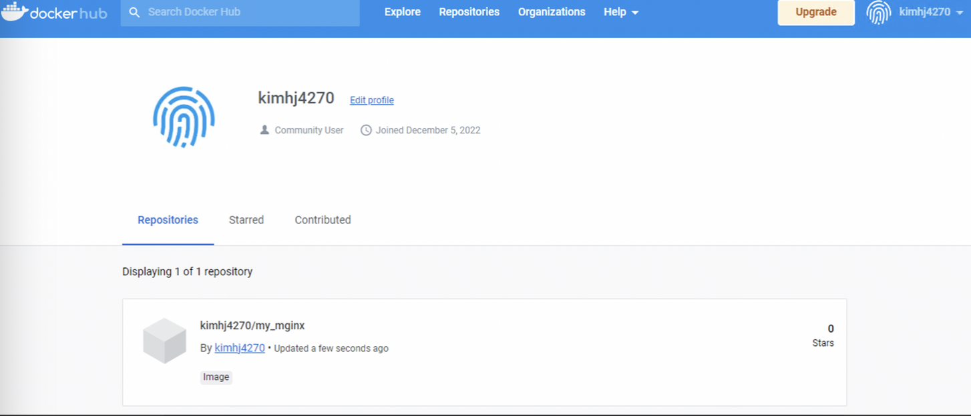Click the 0 Stars count
Image resolution: width=971 pixels, height=416 pixels.
(x=823, y=335)
